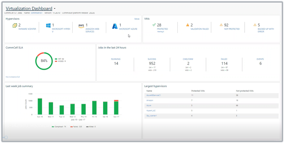Click the Backed Up With Error warning icon

(255, 25)
